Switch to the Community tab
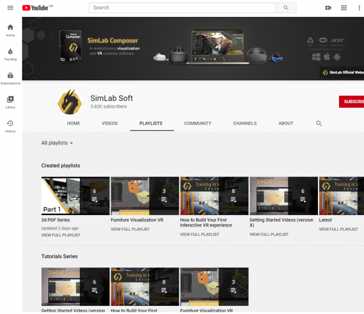The width and height of the screenshot is (364, 314). [197, 124]
